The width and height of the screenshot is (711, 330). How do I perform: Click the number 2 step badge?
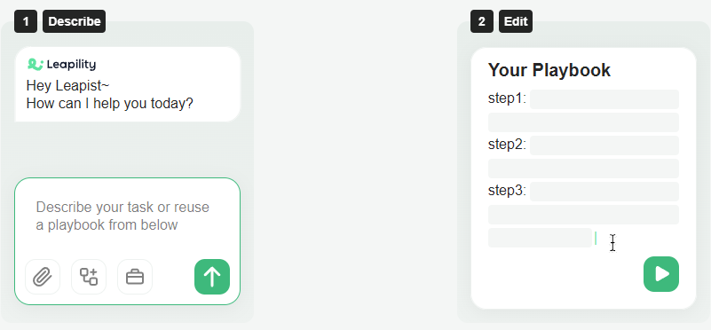tap(482, 21)
